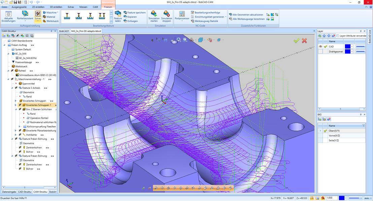Switch to the CAD-Struktur bottom tab

25,192
